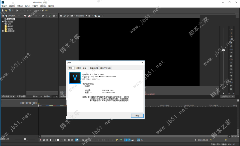
Task: Toggle the preview overlays grid icon
Action: (89, 16)
